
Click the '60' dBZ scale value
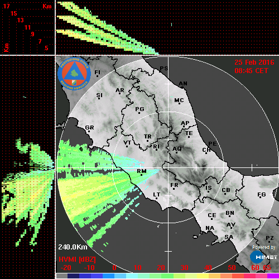(x=255, y=268)
